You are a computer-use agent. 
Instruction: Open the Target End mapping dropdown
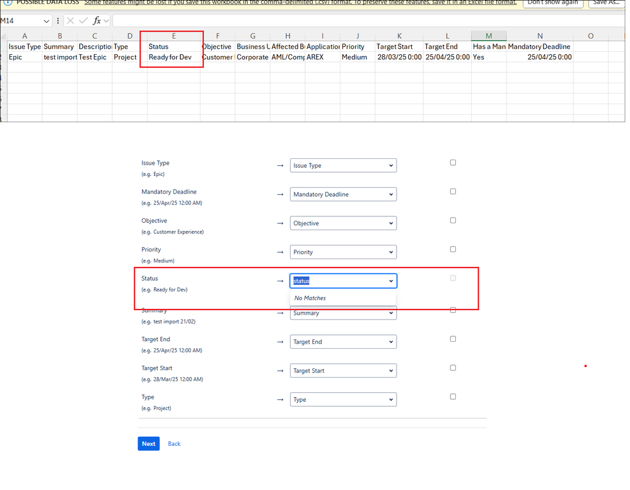(343, 342)
